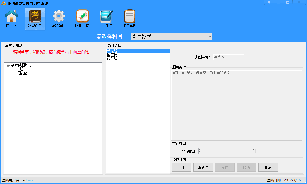The image size is (307, 184).
Task: Open the 试卷管理 clipboard icon
Action: point(129,19)
